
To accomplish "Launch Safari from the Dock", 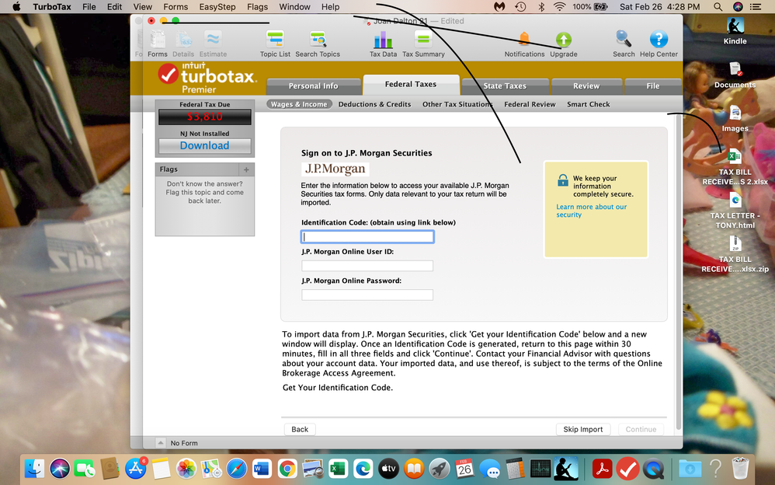I will pos(236,468).
